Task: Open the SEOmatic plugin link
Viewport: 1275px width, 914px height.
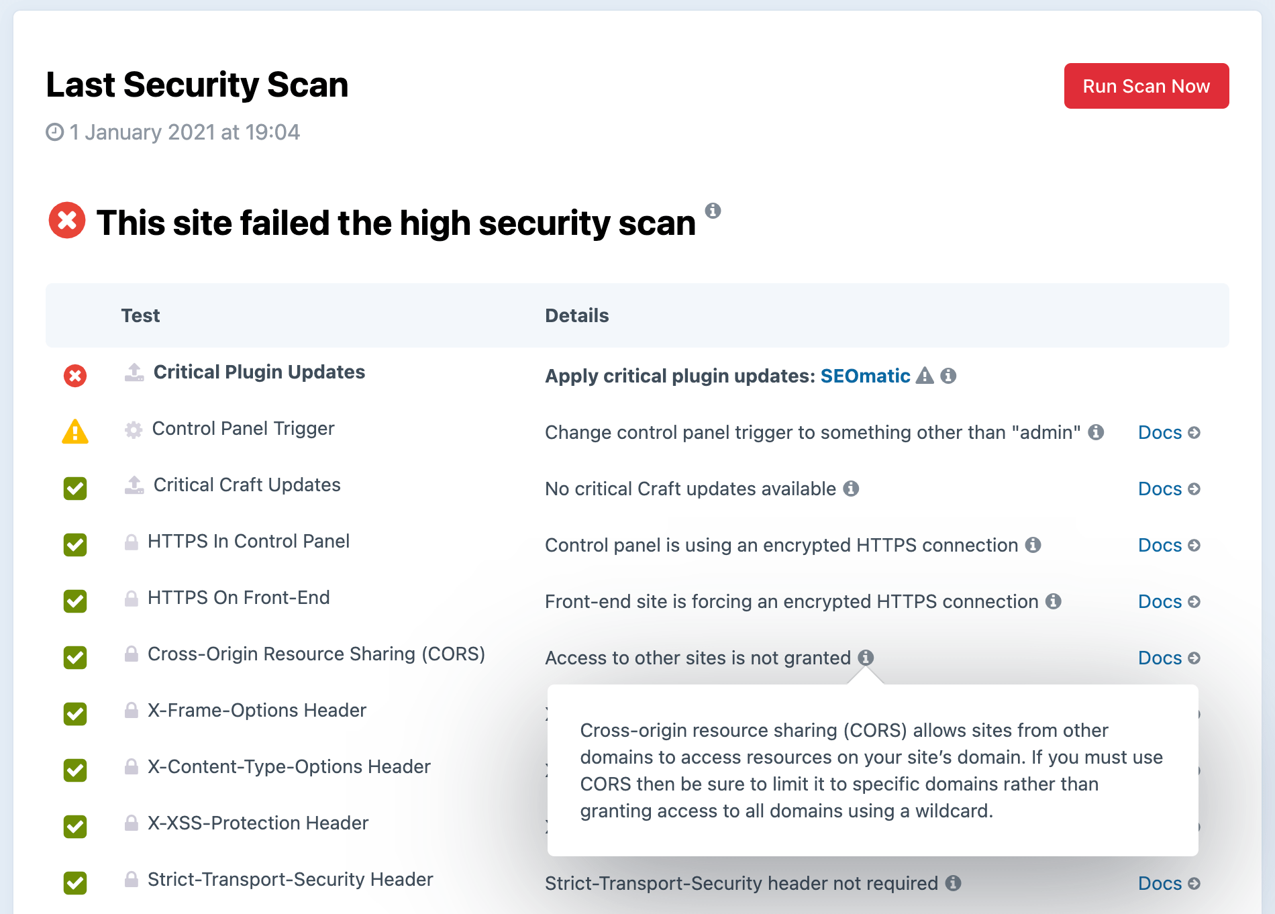Action: (865, 376)
